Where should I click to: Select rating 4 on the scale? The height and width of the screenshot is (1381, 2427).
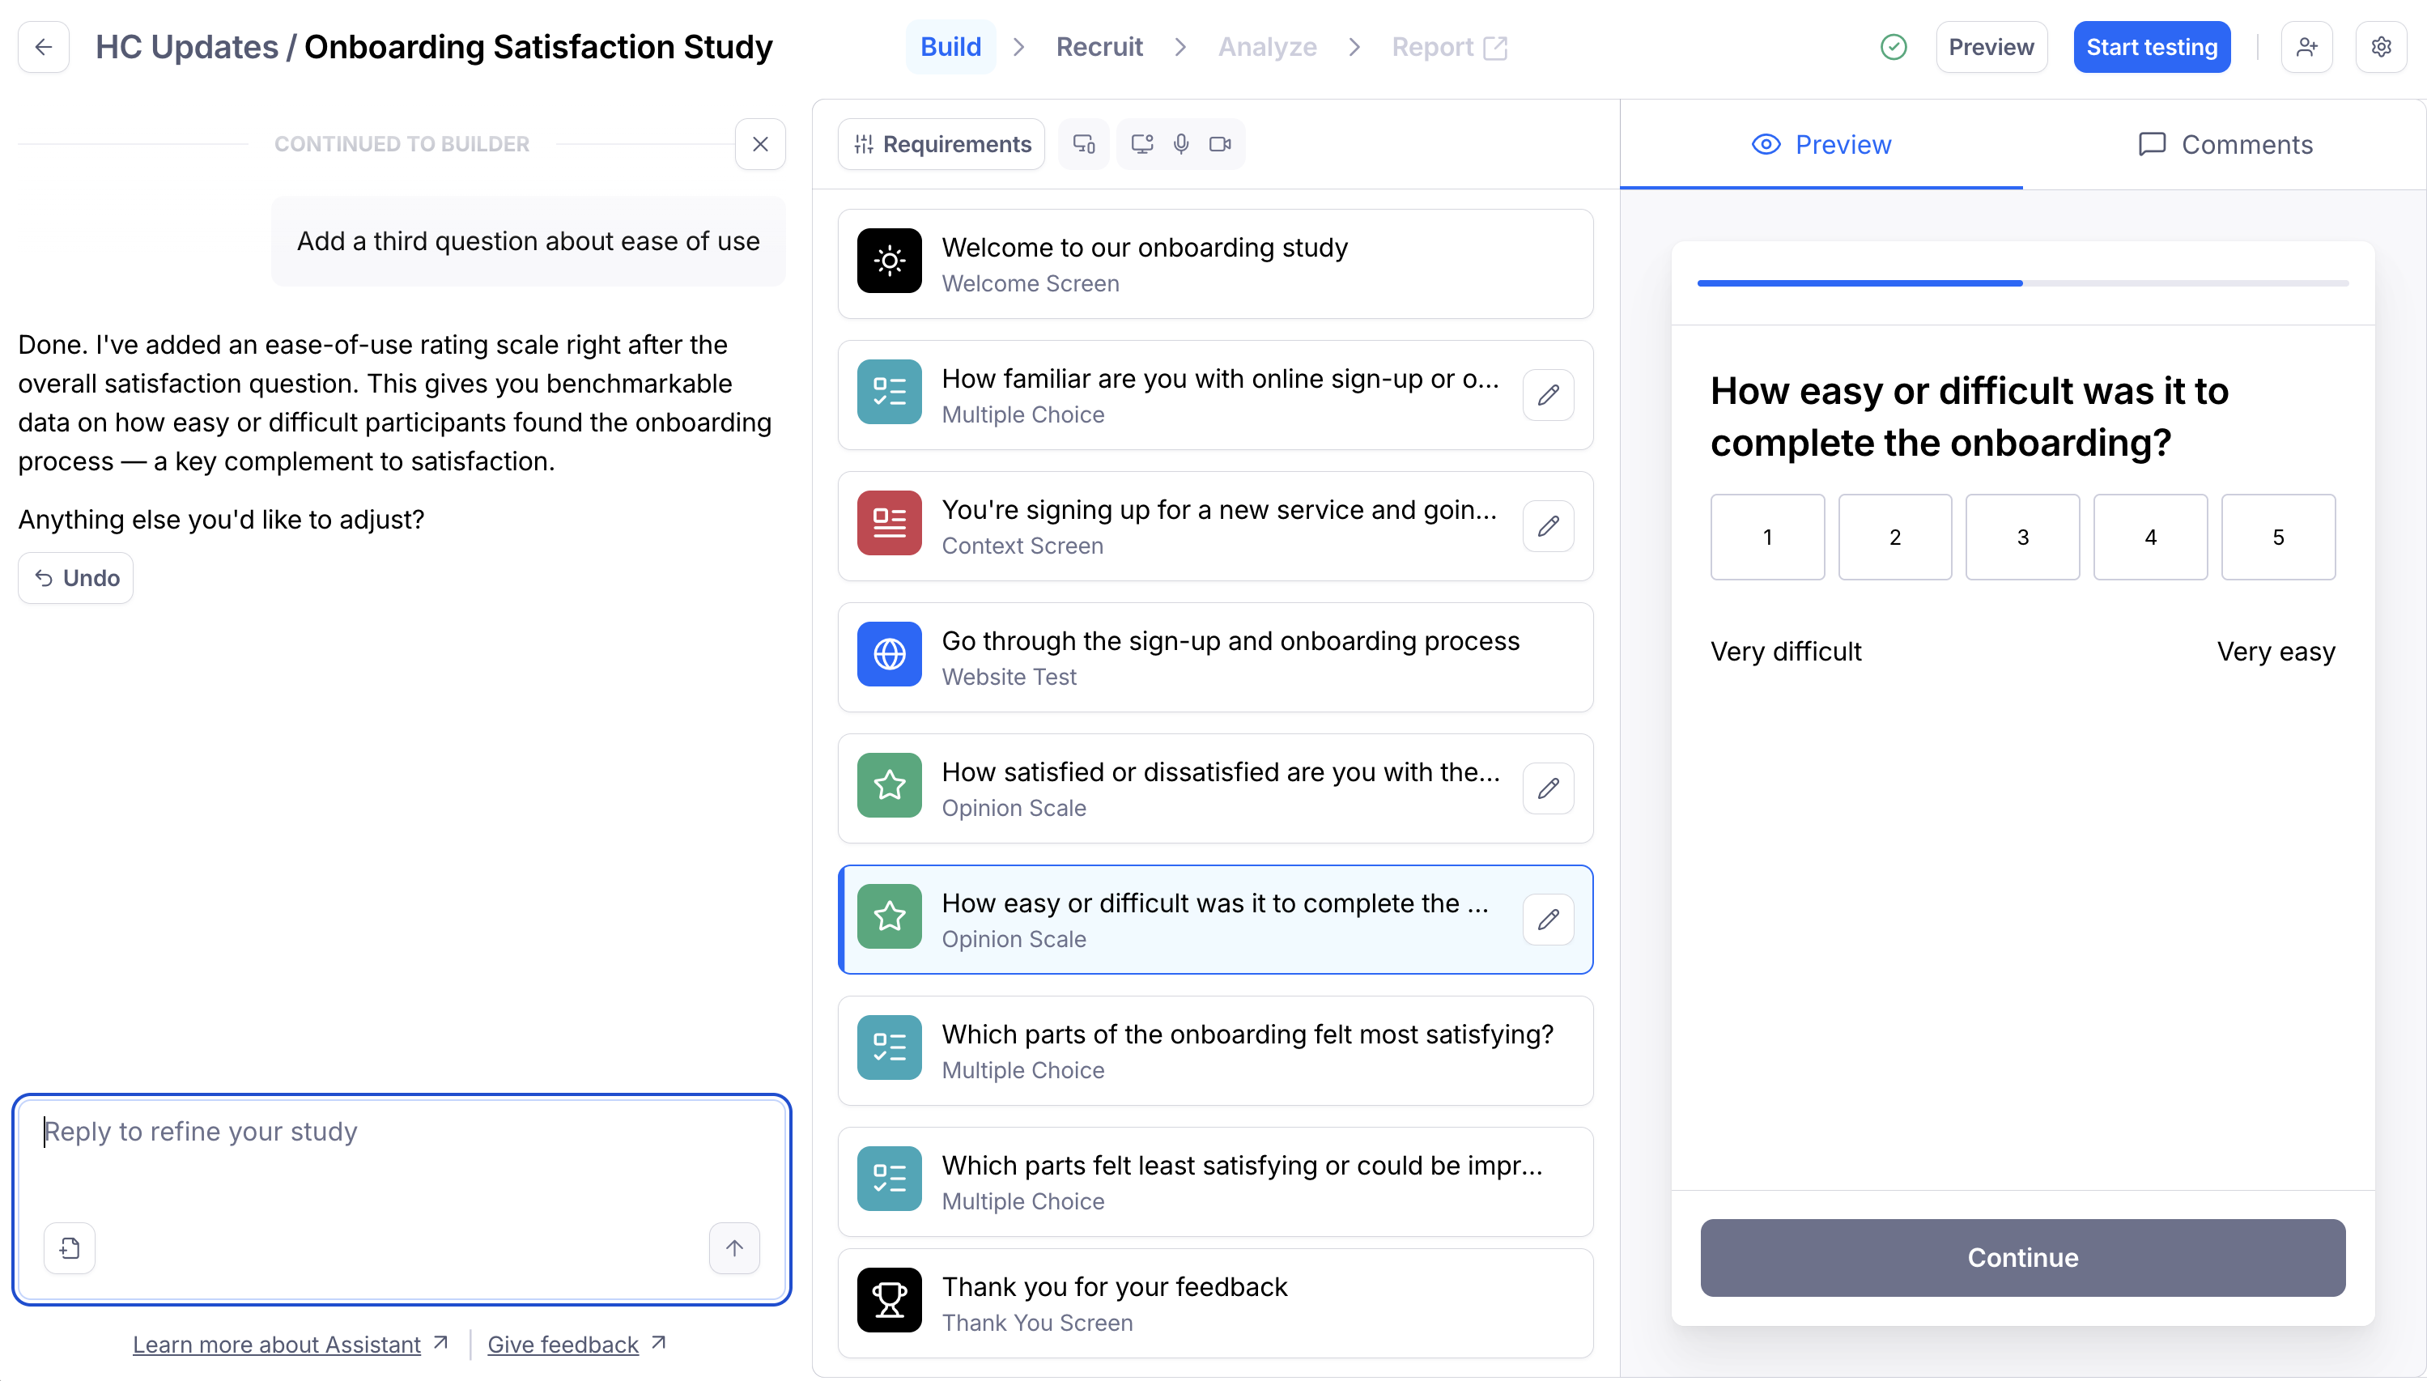2150,537
